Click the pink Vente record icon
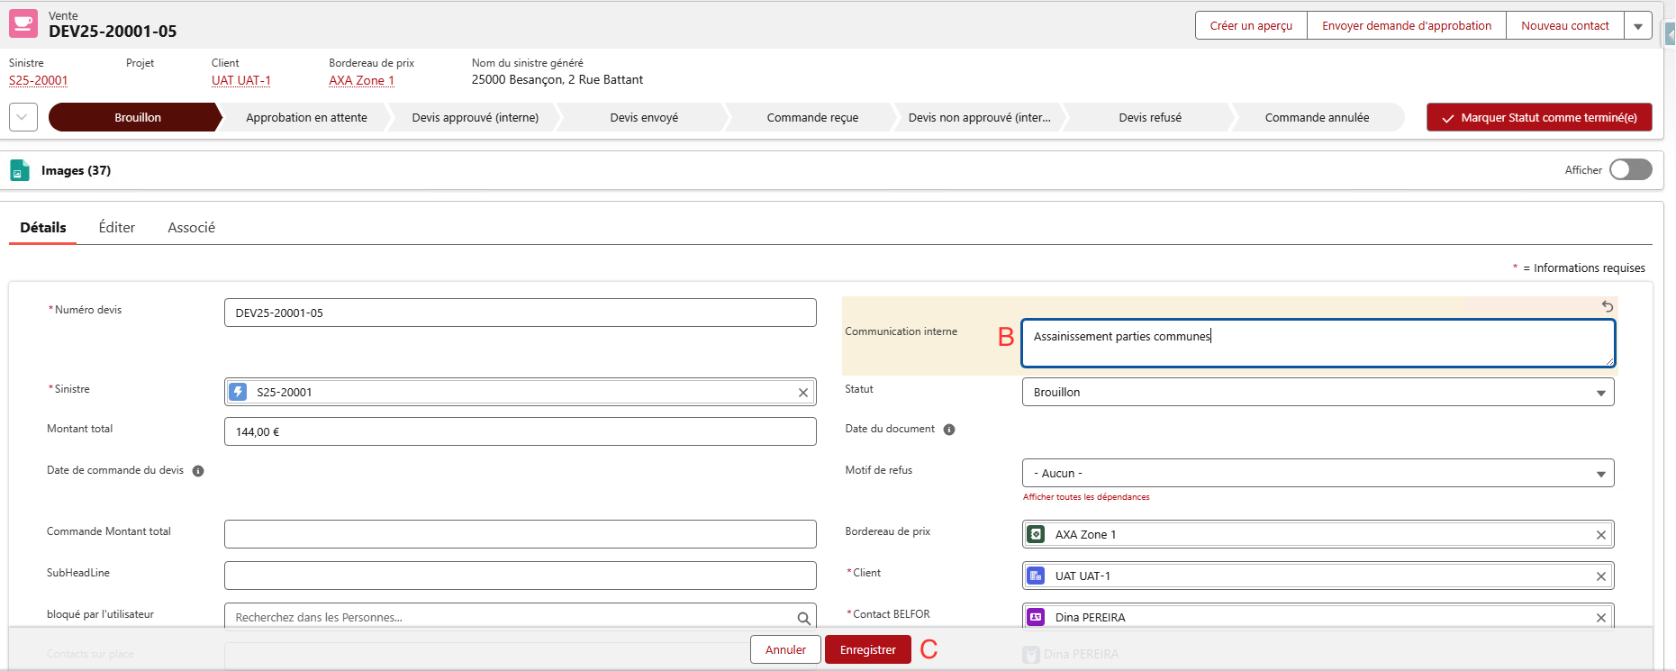Viewport: 1676px width, 671px height. pyautogui.click(x=23, y=23)
